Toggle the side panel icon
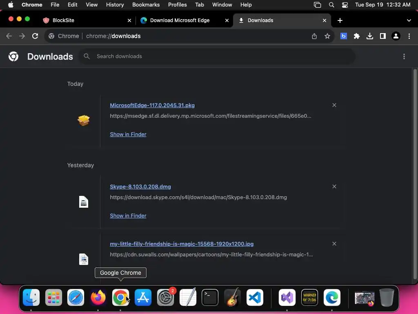The width and height of the screenshot is (418, 314). pyautogui.click(x=383, y=36)
